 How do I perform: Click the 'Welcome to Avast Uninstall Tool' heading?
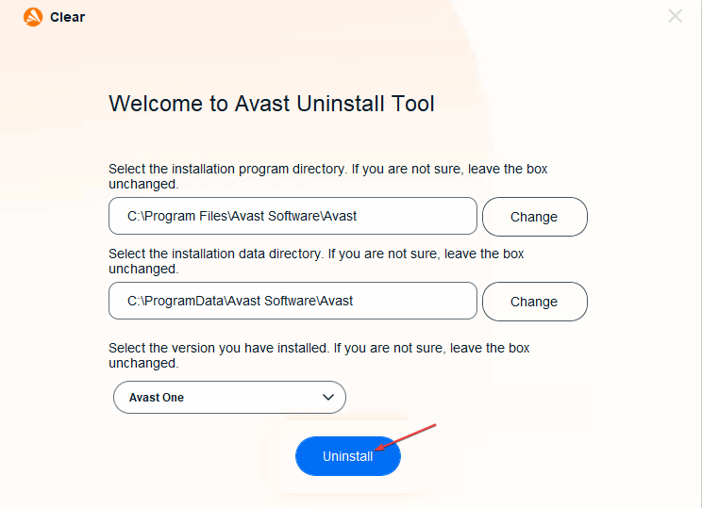click(x=272, y=104)
